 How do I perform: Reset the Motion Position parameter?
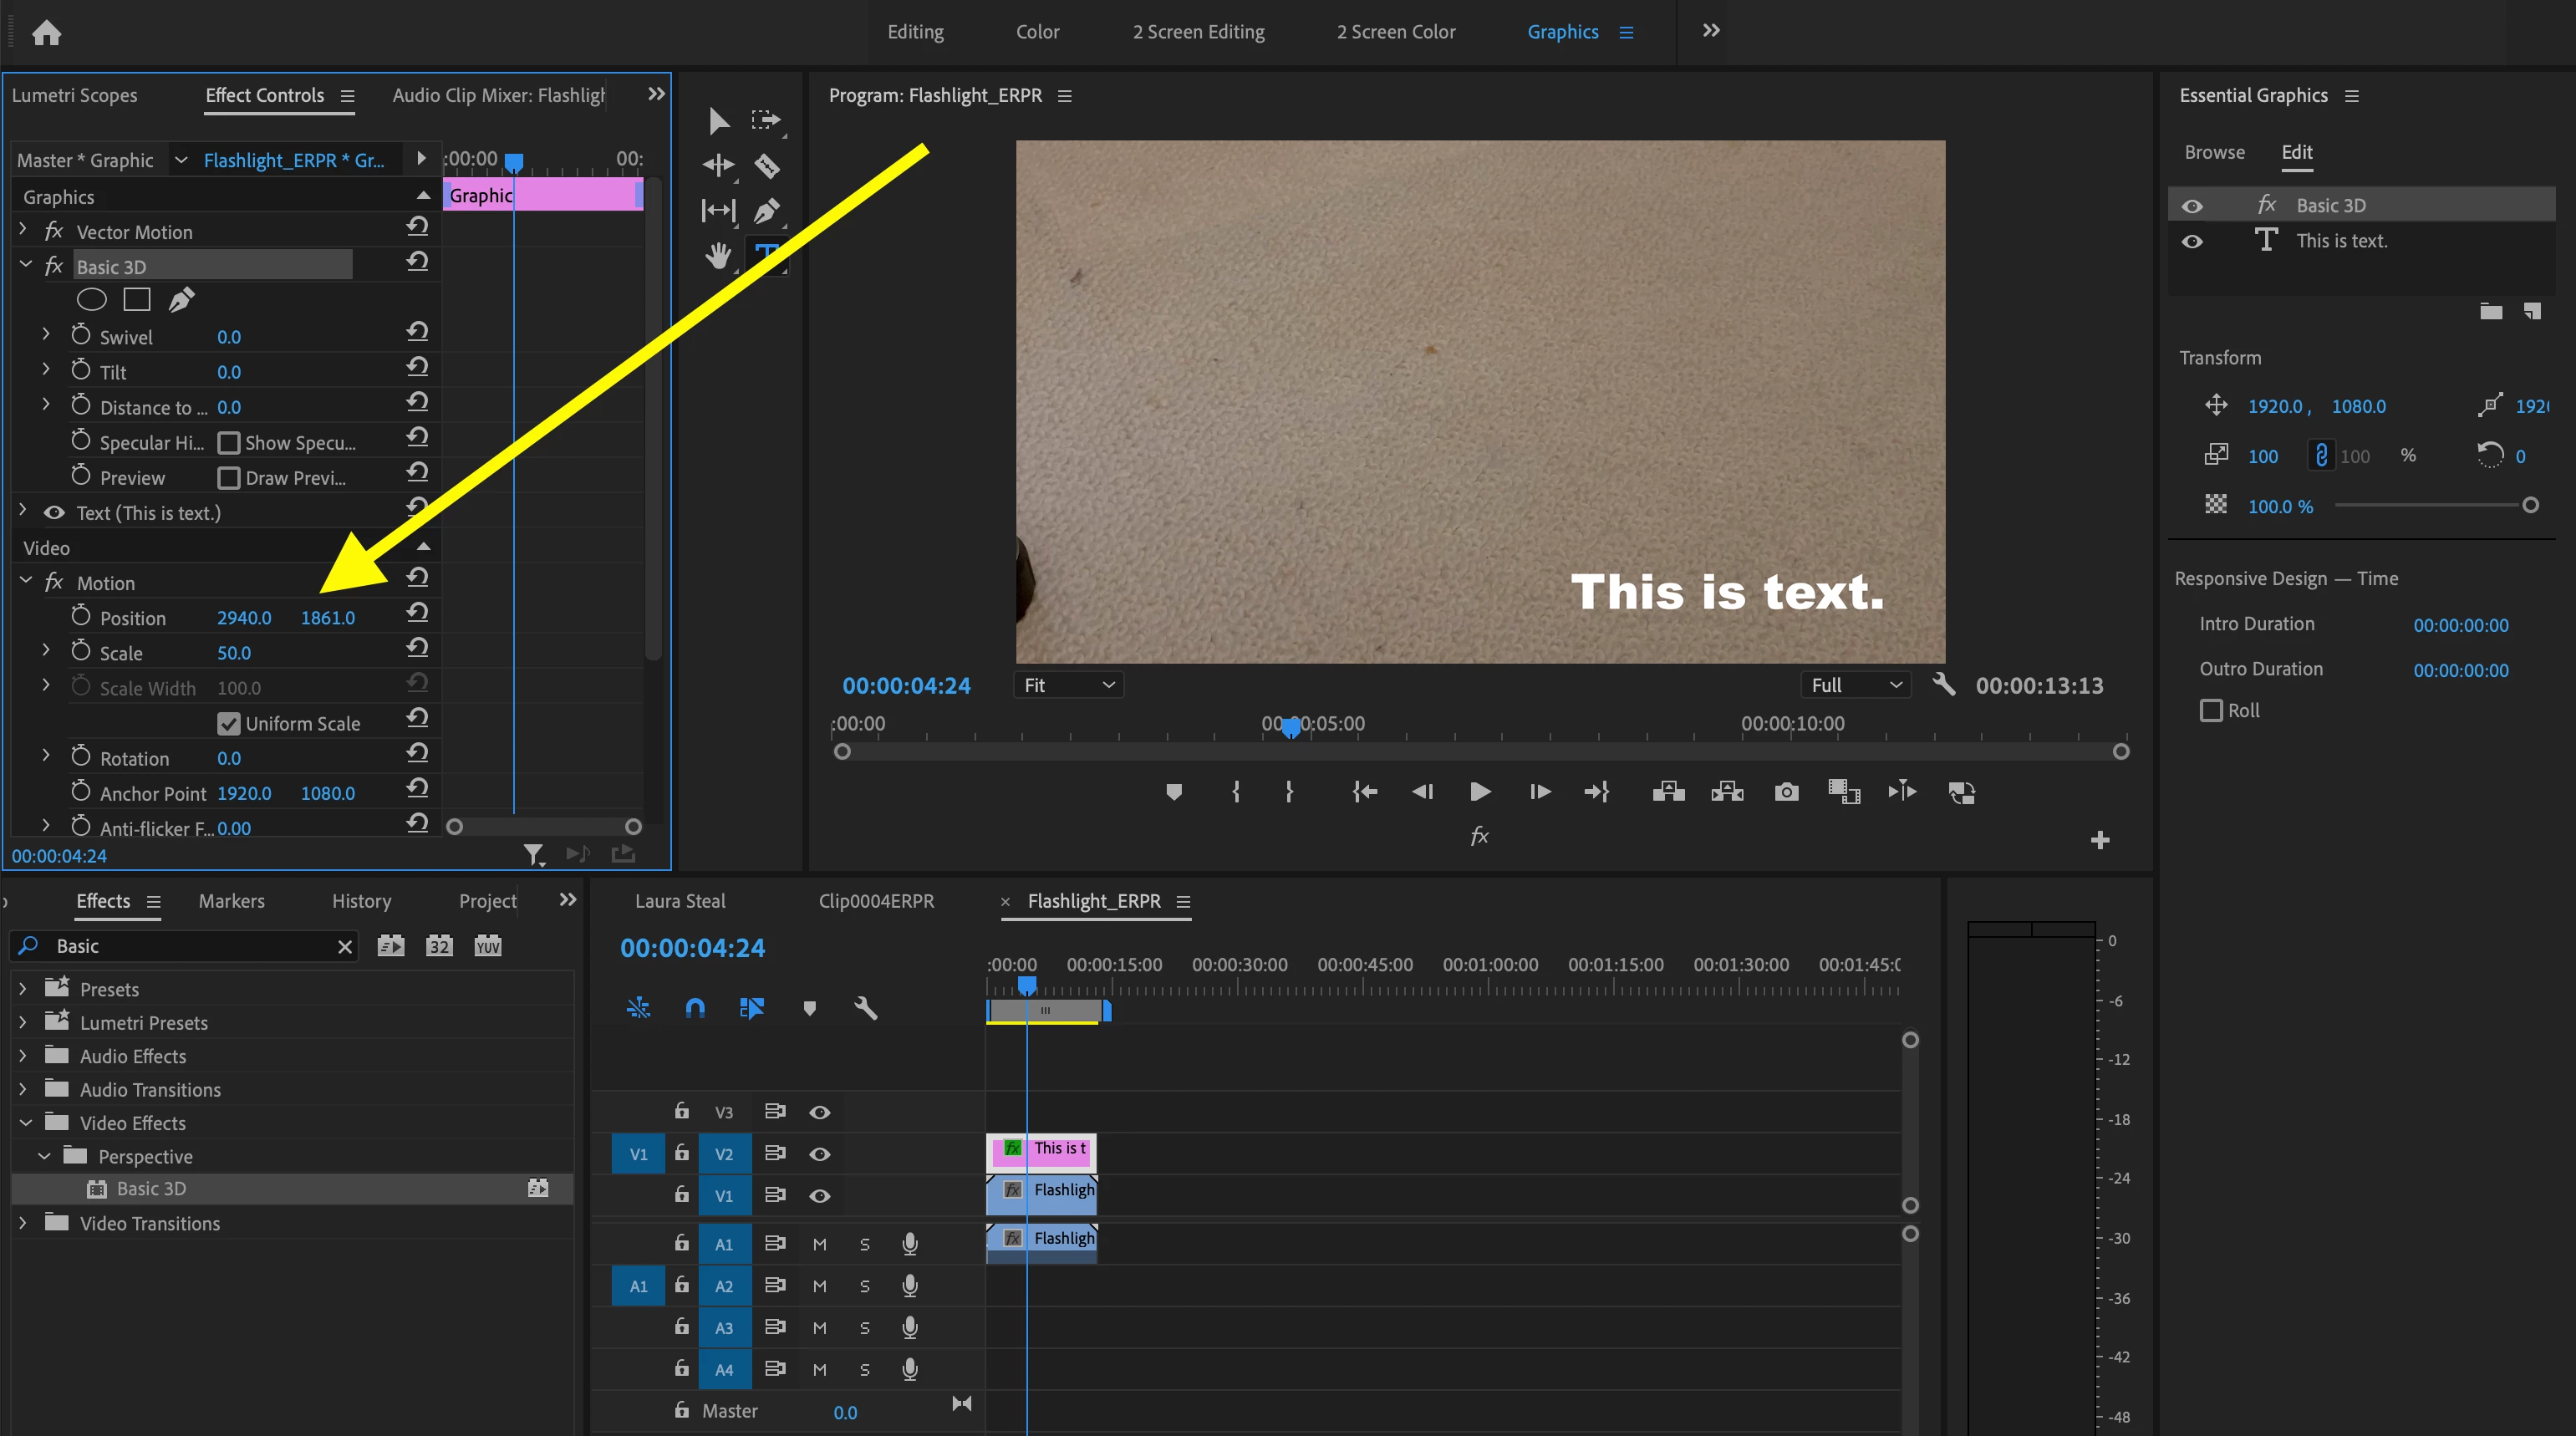[x=418, y=613]
